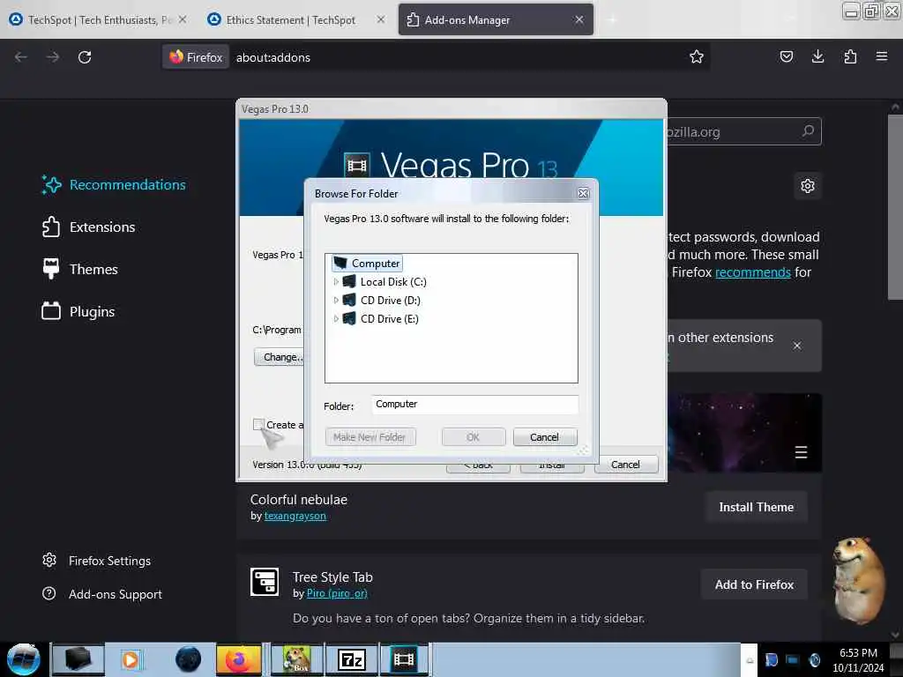Click Add to Firefox for Tree Style Tab

pos(754,585)
